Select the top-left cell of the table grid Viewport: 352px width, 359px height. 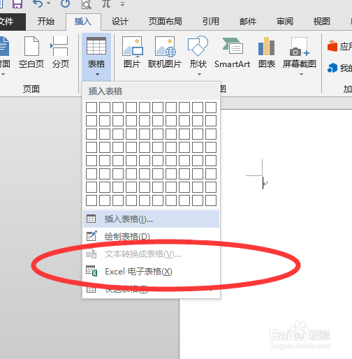(91, 108)
